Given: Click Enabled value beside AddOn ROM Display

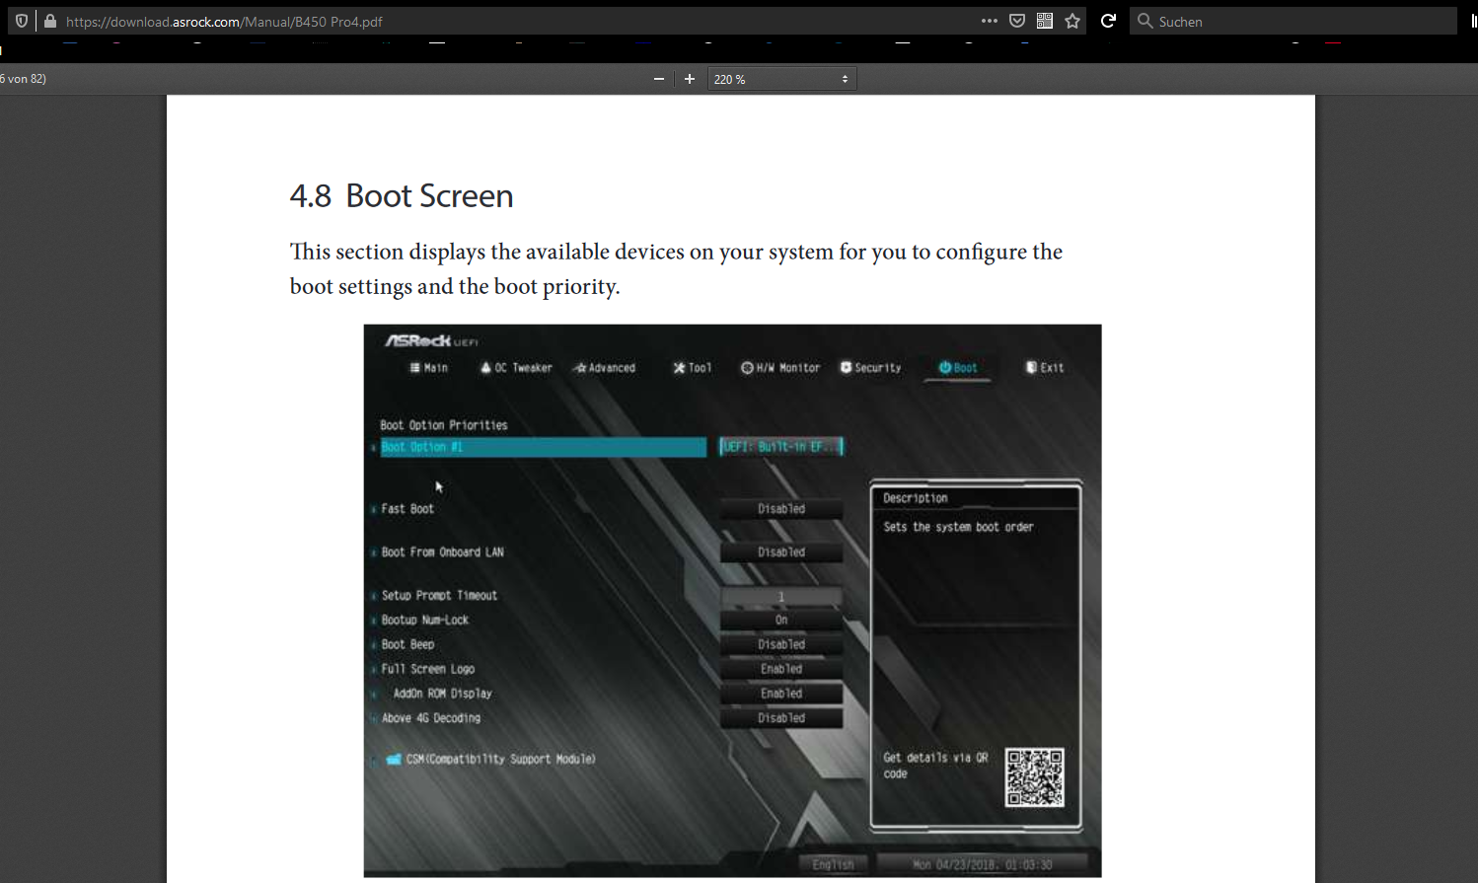Looking at the screenshot, I should (x=781, y=694).
